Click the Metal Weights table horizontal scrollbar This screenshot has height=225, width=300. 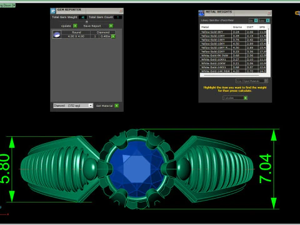231,75
